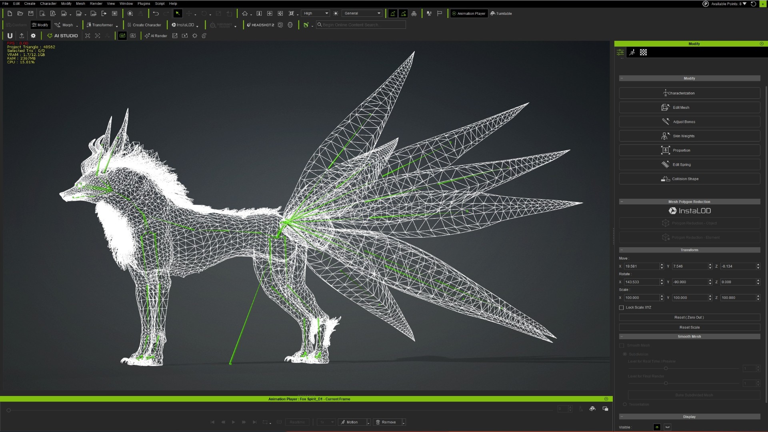The height and width of the screenshot is (432, 768).
Task: Open the Script menu
Action: 160,4
